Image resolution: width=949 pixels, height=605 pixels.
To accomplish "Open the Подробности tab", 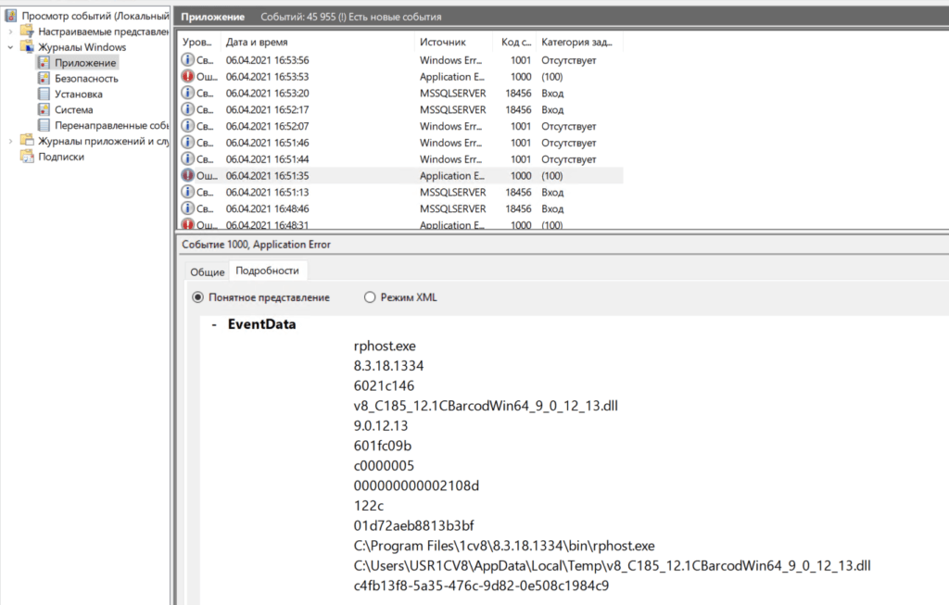I will click(268, 271).
